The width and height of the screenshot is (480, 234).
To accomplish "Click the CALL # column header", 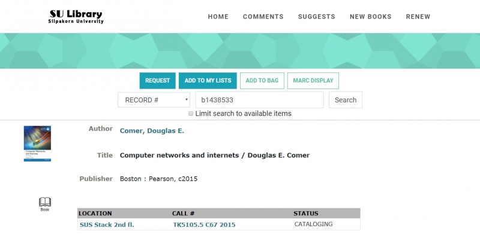I will pos(183,214).
